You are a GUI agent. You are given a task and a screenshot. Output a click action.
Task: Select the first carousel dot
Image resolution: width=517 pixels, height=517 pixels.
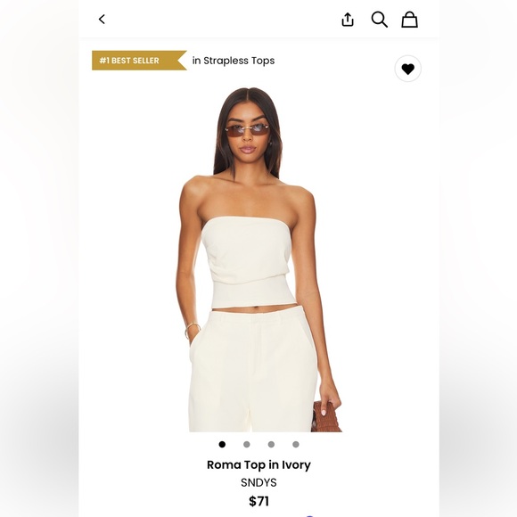pos(222,445)
